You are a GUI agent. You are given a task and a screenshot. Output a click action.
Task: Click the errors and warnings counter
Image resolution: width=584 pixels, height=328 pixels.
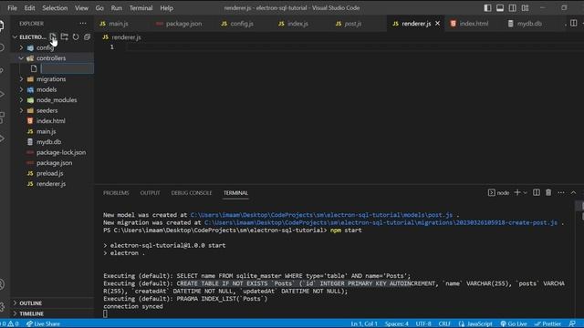pyautogui.click(x=9, y=324)
